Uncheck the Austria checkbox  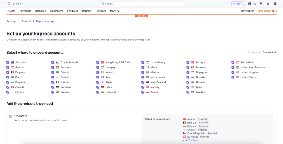(x=8, y=67)
